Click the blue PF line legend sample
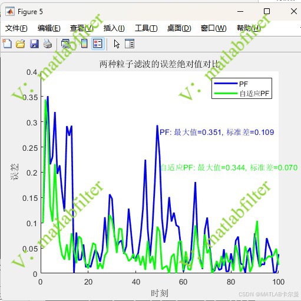Viewport: 301px width, 301px height. (x=226, y=84)
